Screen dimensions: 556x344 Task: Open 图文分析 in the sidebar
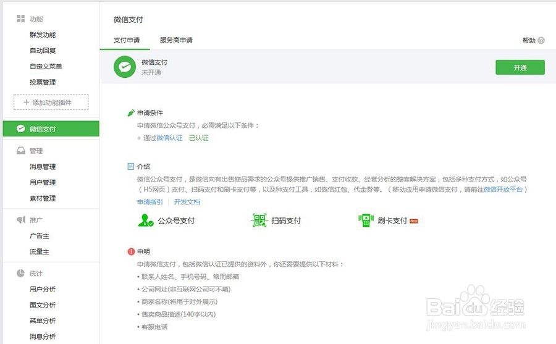pyautogui.click(x=43, y=304)
